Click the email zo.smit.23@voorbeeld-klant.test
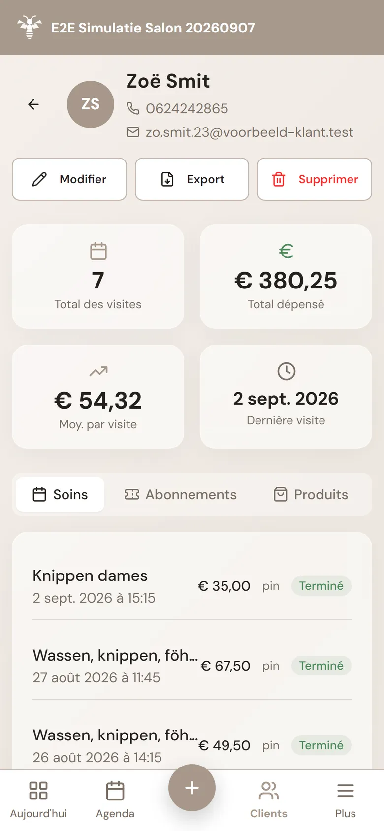Image resolution: width=384 pixels, height=831 pixels. [x=249, y=132]
